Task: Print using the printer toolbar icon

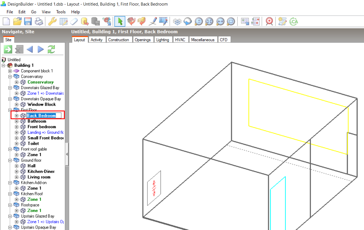Action: pyautogui.click(x=39, y=21)
